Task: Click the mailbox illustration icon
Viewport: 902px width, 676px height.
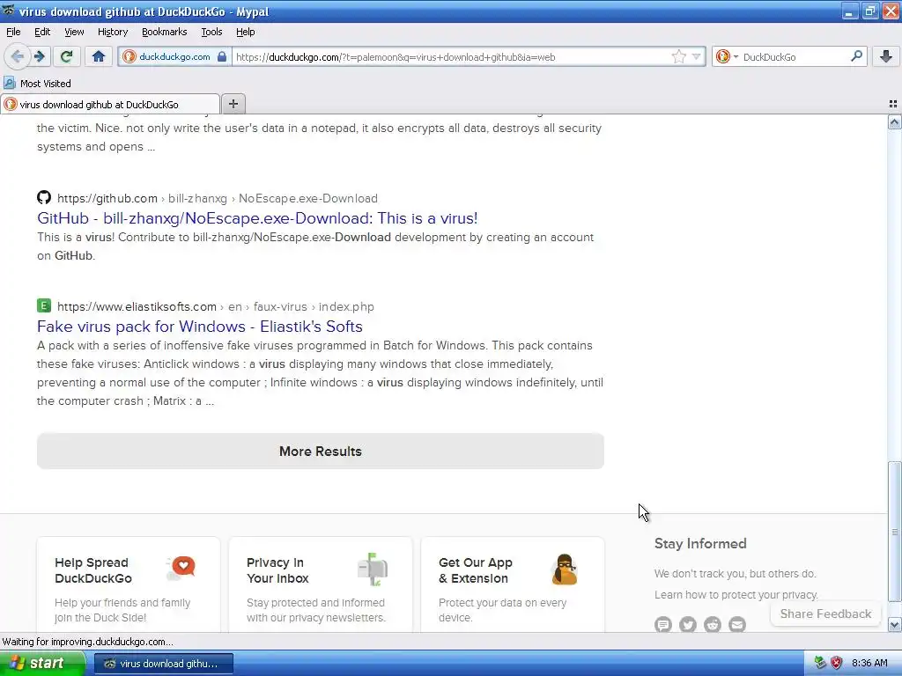Action: [373, 569]
